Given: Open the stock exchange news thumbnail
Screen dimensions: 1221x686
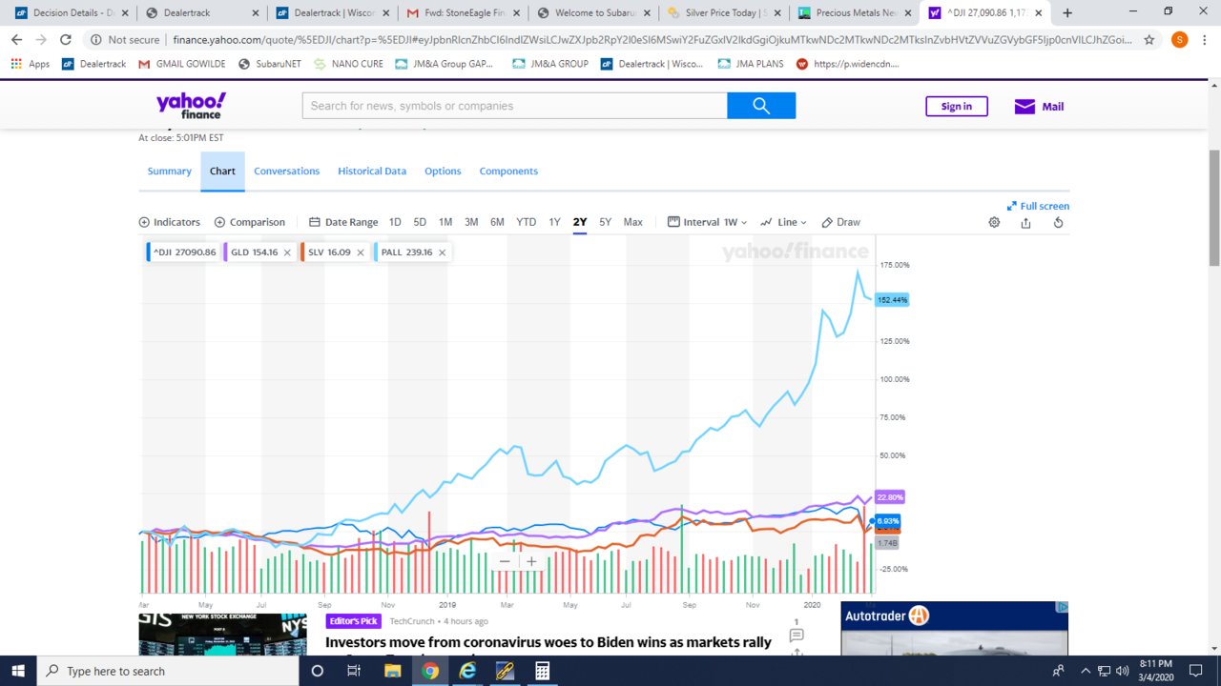Looking at the screenshot, I should tap(222, 635).
